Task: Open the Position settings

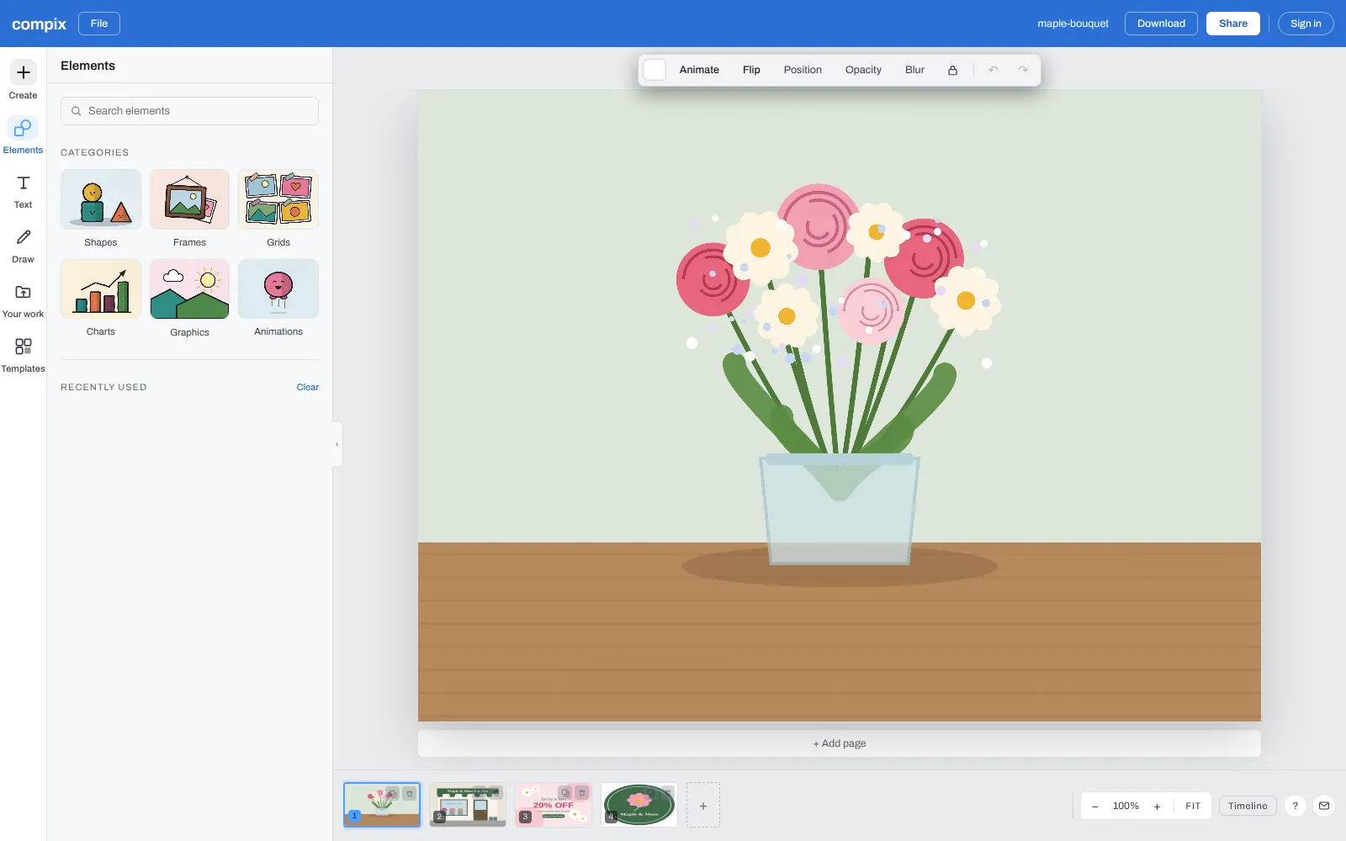Action: [x=803, y=70]
